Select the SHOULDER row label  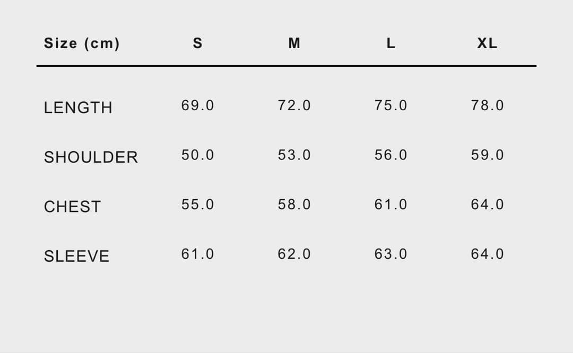91,157
